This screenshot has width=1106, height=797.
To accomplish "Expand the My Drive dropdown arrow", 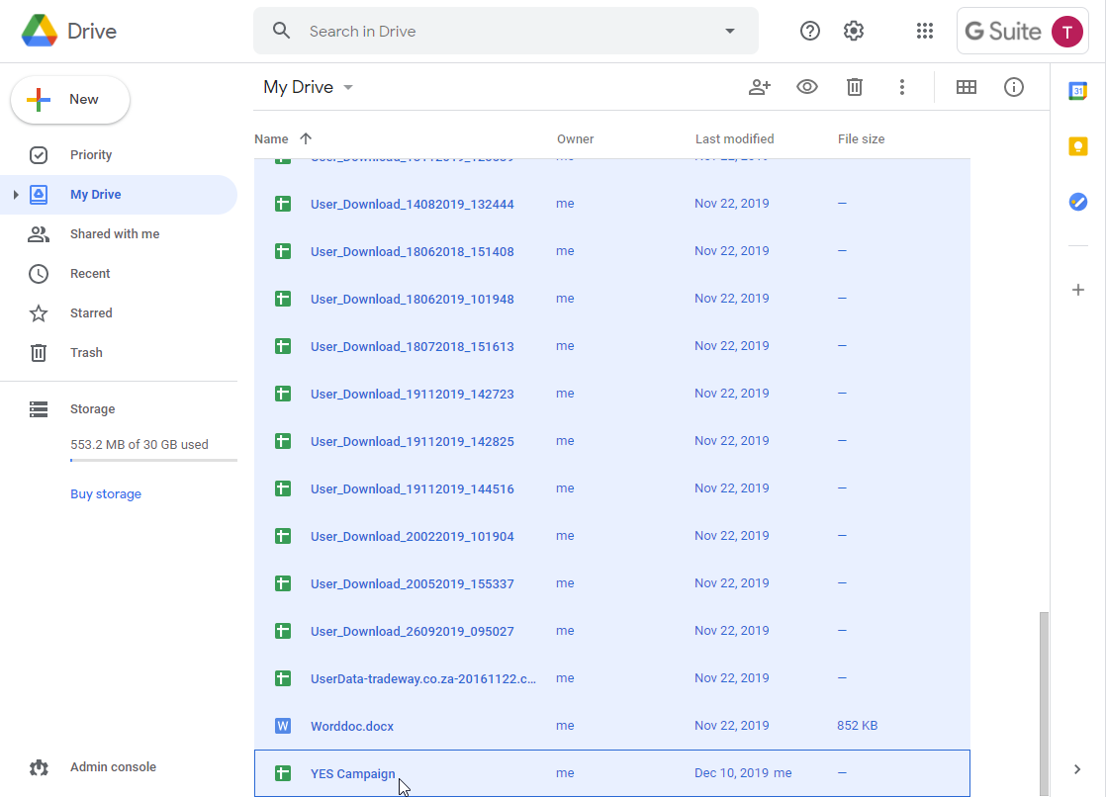I will [x=348, y=87].
